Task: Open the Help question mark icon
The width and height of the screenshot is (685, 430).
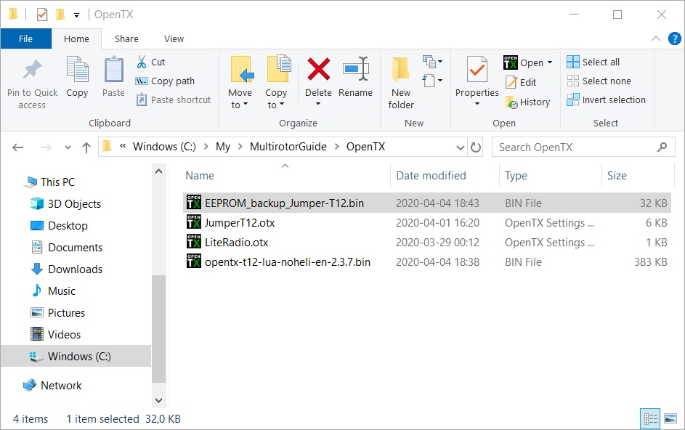Action: (675, 38)
